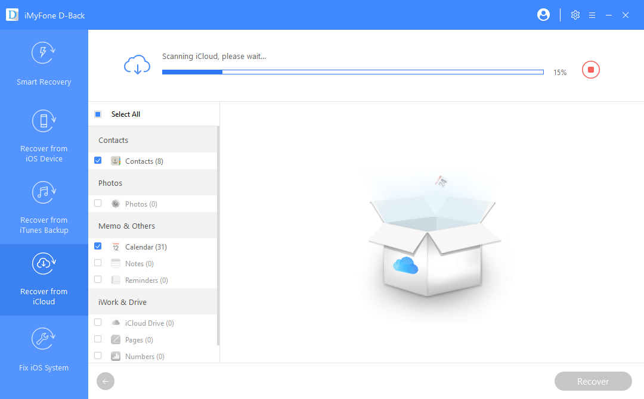This screenshot has width=644, height=399.
Task: Click the iCloud Drive cloud icon
Action: (116, 323)
